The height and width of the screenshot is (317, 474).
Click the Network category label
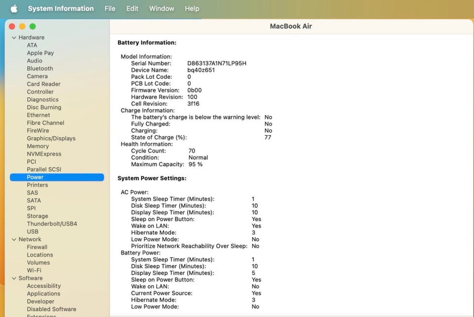[x=30, y=239]
